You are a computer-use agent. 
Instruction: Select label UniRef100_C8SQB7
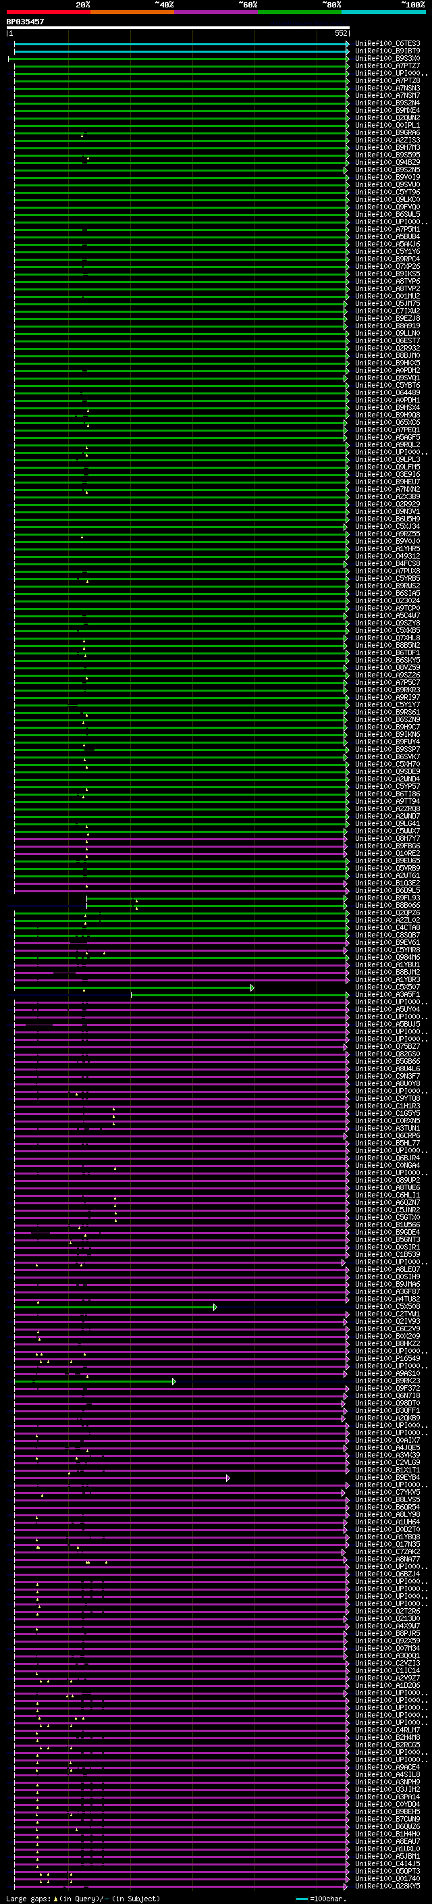[387, 935]
